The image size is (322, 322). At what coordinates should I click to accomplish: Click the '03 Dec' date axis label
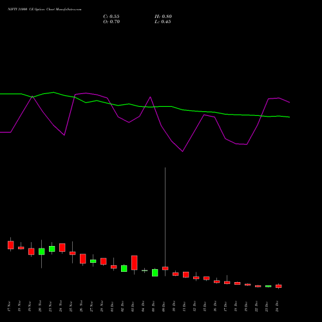pos(133,307)
